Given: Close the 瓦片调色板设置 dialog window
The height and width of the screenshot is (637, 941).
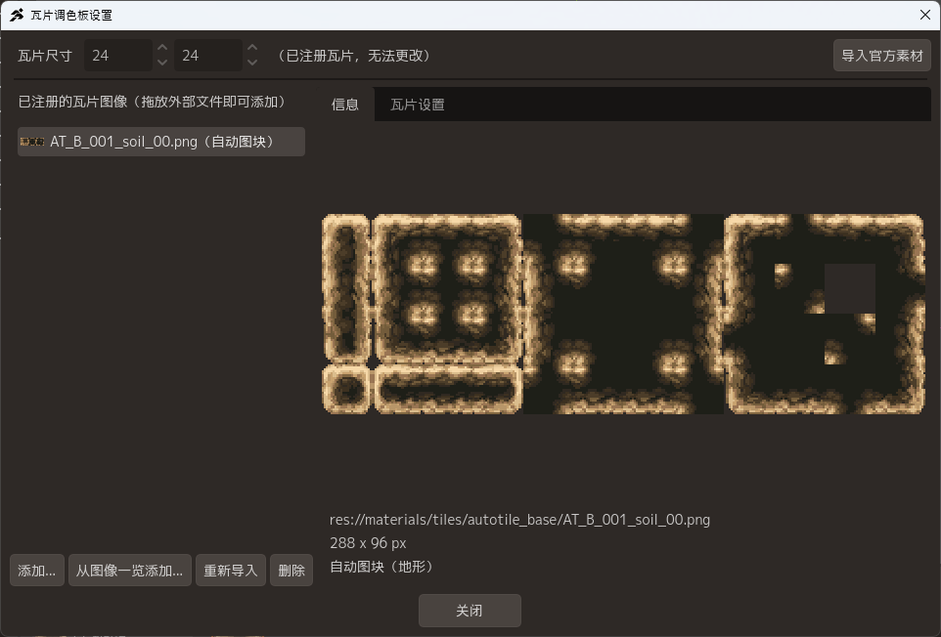Looking at the screenshot, I should coord(924,15).
